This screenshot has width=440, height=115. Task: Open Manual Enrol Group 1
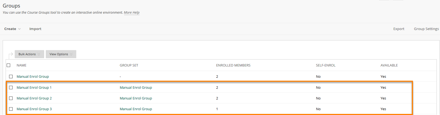pyautogui.click(x=34, y=87)
